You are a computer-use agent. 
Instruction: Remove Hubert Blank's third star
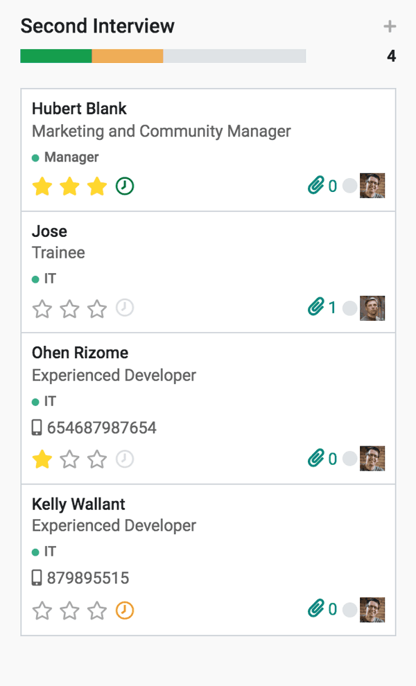click(97, 186)
